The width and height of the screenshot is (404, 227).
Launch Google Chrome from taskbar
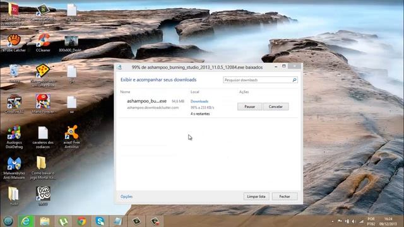(x=81, y=221)
